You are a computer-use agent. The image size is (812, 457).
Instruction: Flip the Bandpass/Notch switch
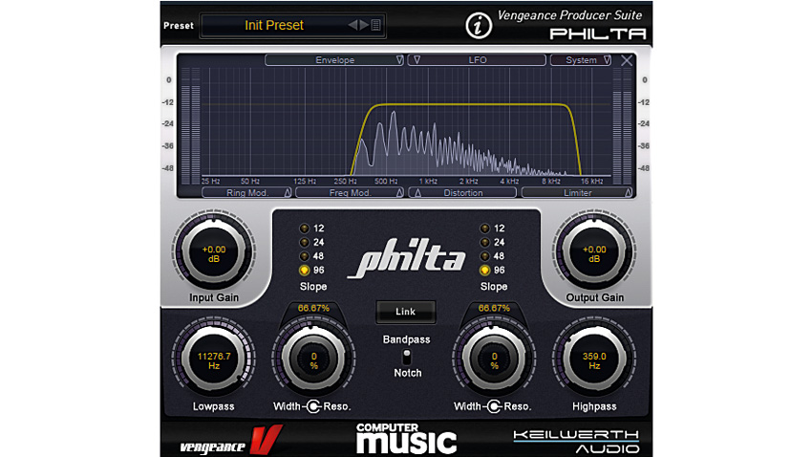pyautogui.click(x=407, y=357)
